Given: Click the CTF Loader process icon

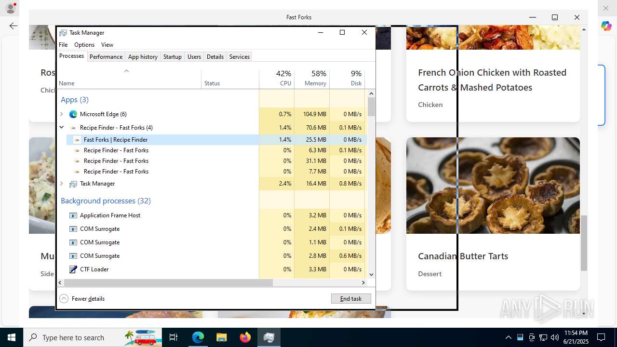Looking at the screenshot, I should click(73, 269).
